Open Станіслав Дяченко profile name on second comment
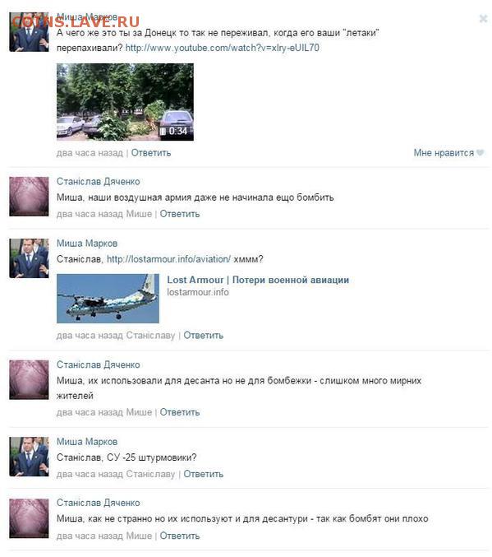The width and height of the screenshot is (492, 557). coord(99,182)
